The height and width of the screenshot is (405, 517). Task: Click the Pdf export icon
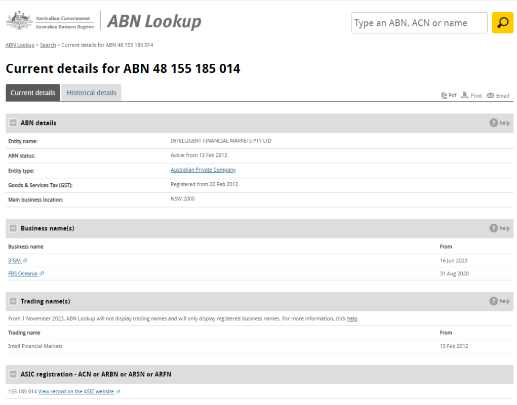[x=444, y=96]
